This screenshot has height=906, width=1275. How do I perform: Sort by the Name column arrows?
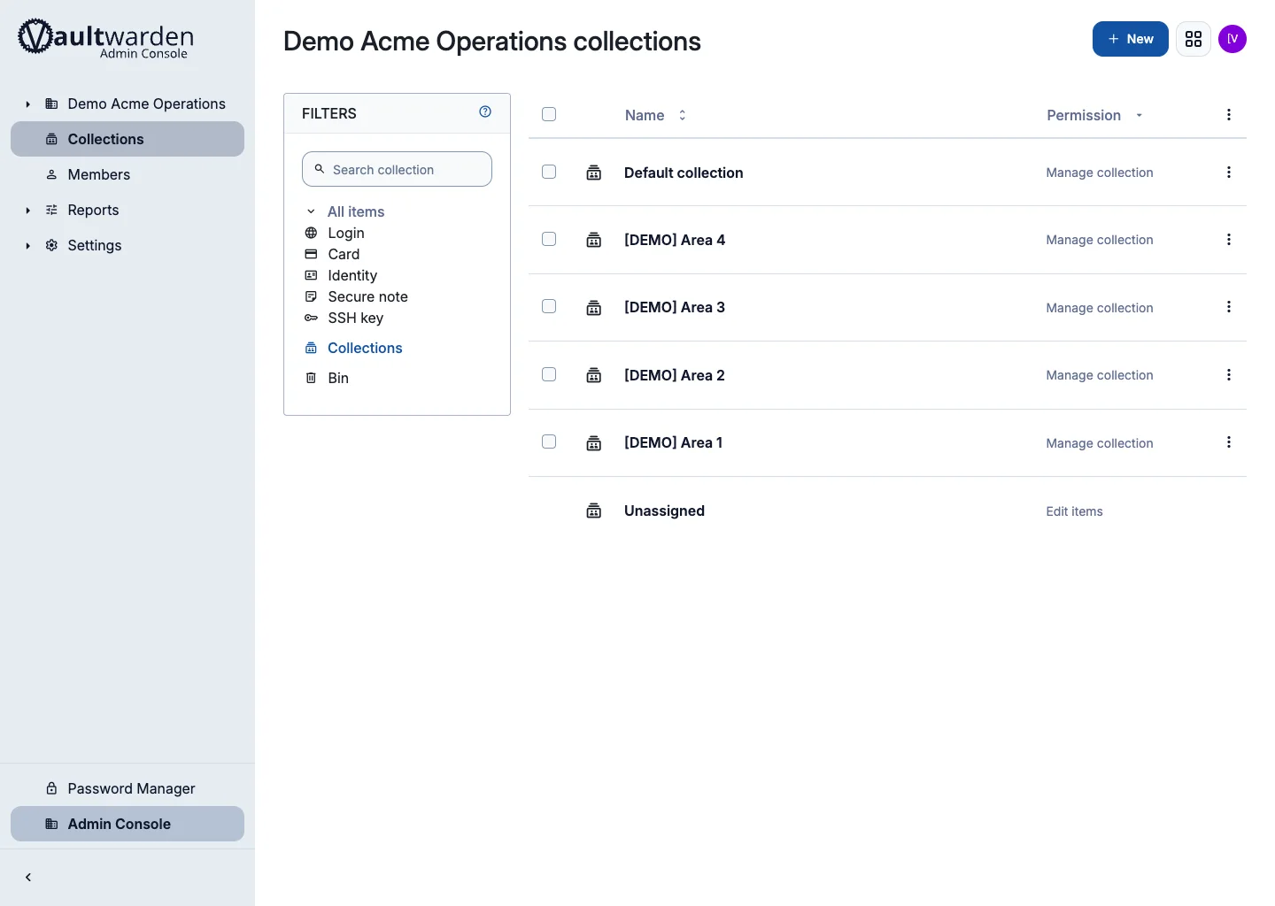(x=682, y=115)
